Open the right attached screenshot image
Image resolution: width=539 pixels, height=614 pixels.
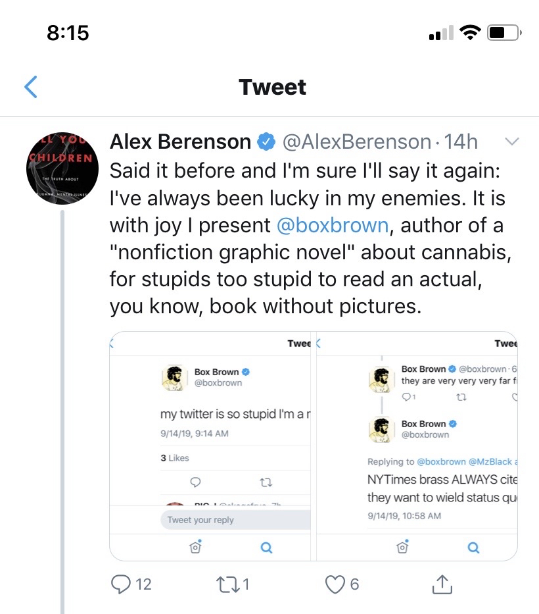[x=417, y=446]
